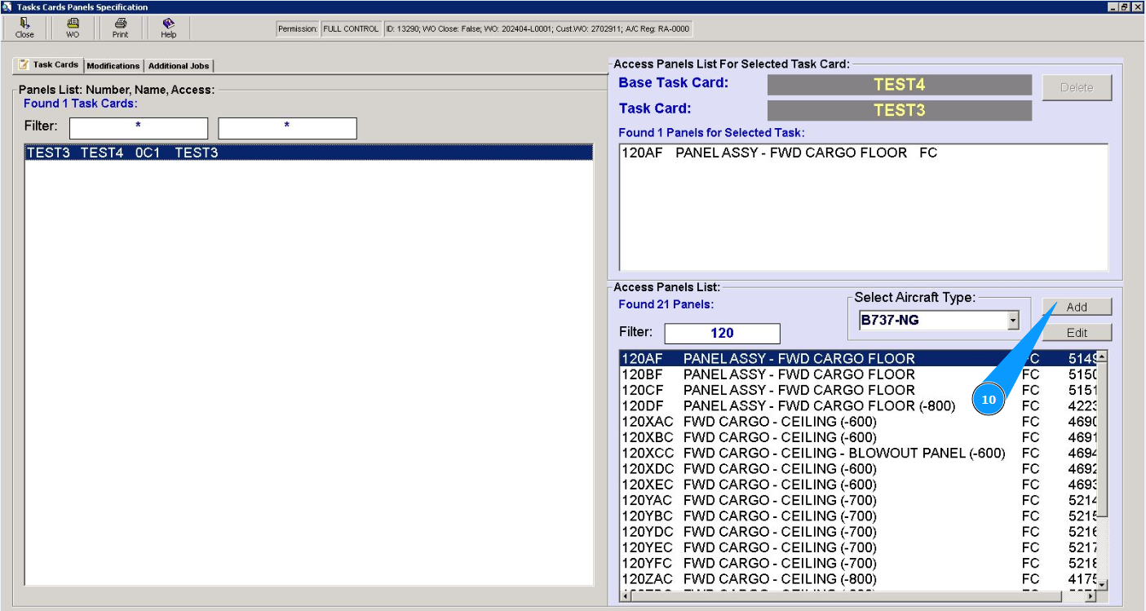Click the Base Task Card TEST4 field
This screenshot has width=1146, height=611.
pyautogui.click(x=899, y=85)
